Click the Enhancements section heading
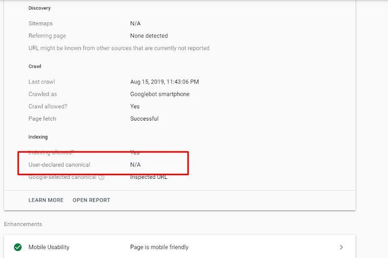The image size is (388, 258). [22, 224]
